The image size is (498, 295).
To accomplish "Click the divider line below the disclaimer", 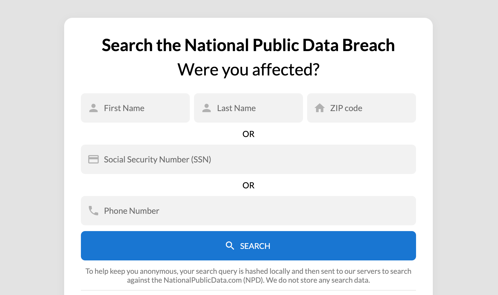I will [248, 290].
